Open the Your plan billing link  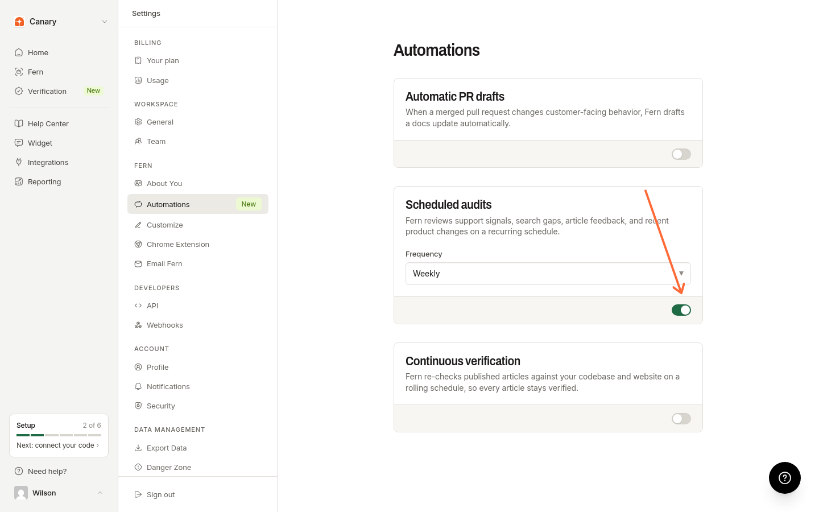198,60
